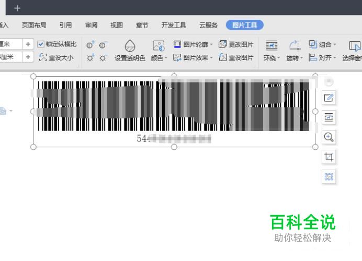Open the 组合 dropdown

pyautogui.click(x=323, y=44)
